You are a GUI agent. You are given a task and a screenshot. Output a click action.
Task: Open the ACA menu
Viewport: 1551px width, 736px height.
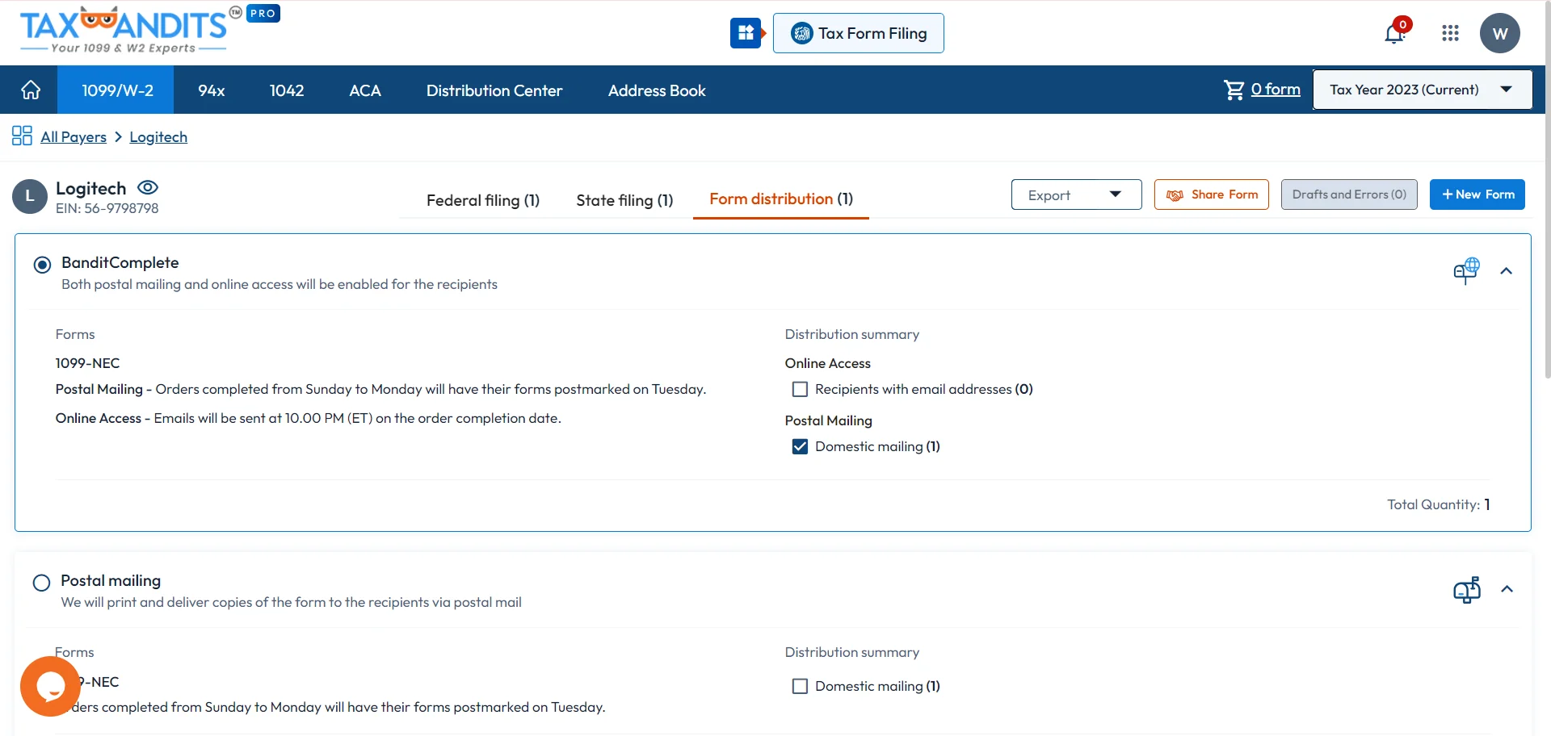point(365,90)
